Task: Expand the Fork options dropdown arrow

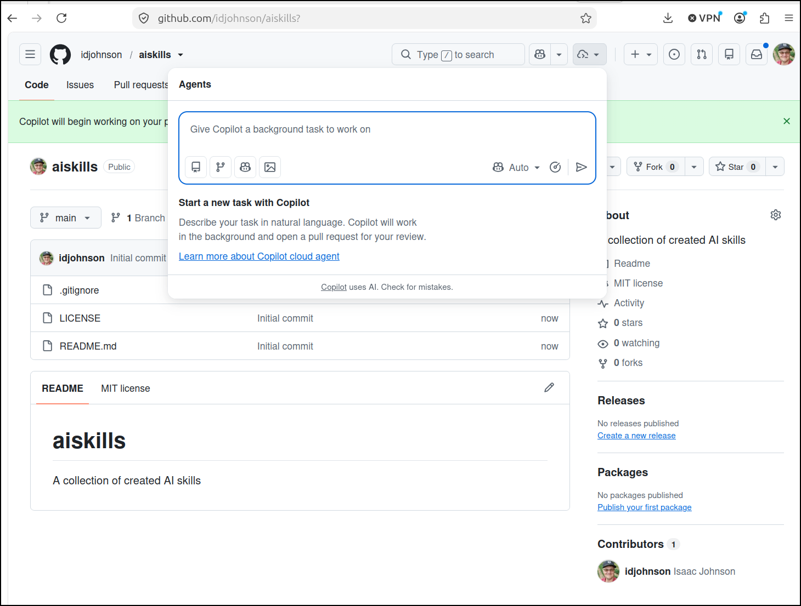Action: 694,167
